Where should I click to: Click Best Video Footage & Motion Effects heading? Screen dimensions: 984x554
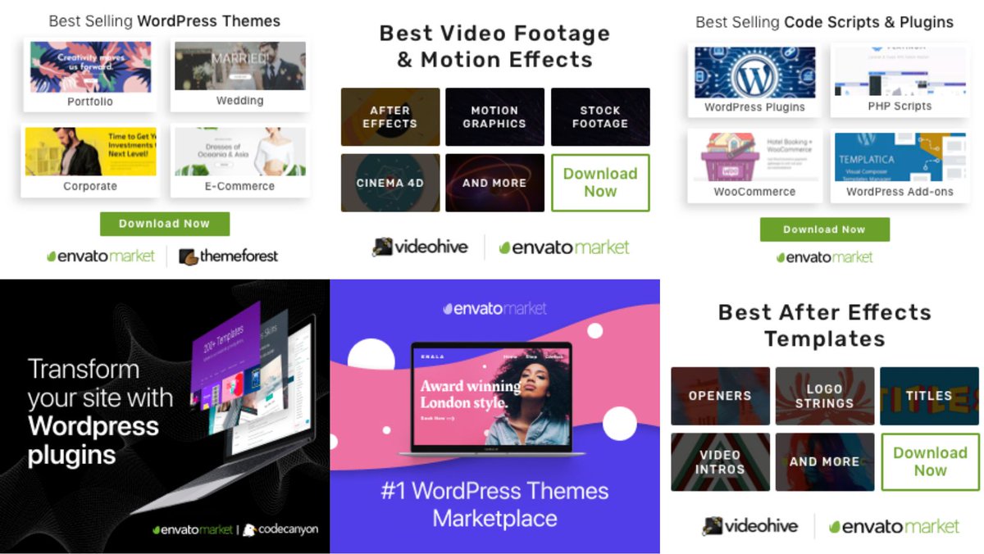pos(494,46)
